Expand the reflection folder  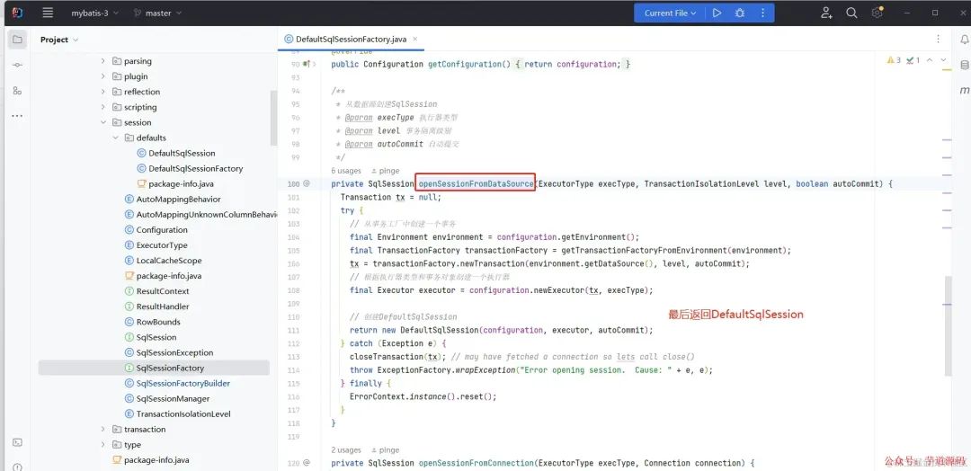click(102, 92)
